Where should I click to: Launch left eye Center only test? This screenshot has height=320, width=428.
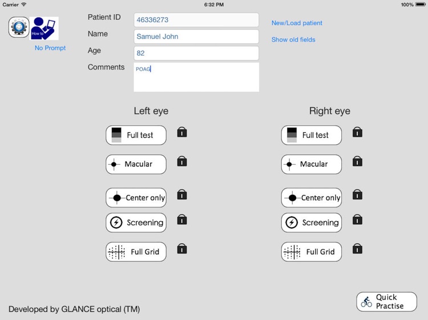[136, 198]
